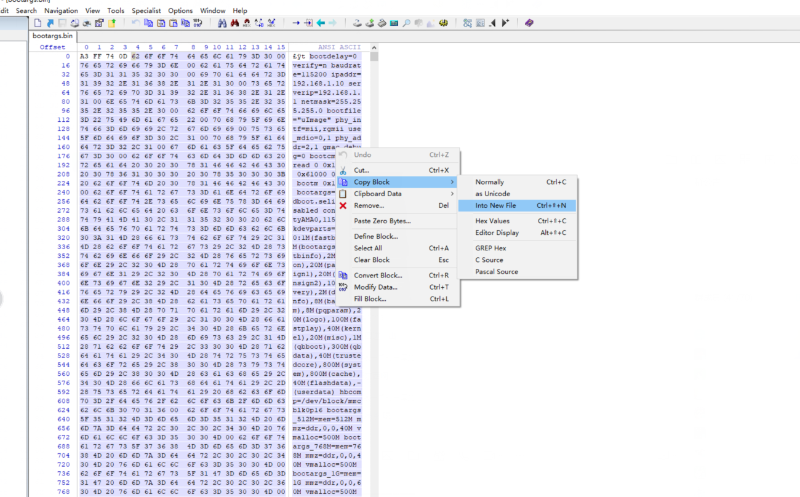Viewport: 800px width, 497px height.
Task: Click the Go To Offset arrow icon
Action: [296, 23]
